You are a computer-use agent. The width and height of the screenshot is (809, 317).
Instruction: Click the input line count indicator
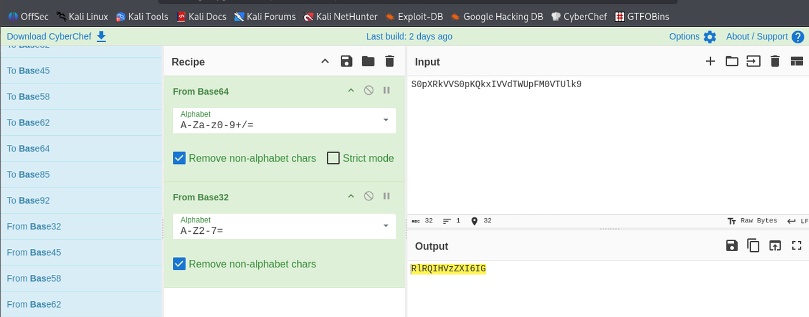click(x=451, y=221)
